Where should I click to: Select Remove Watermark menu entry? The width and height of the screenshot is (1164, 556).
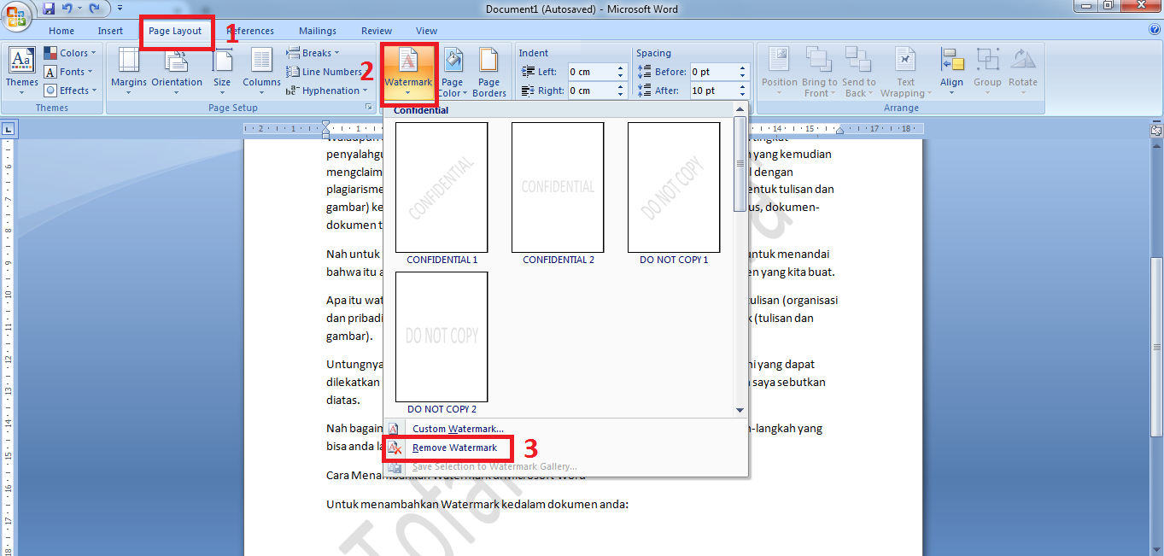[x=454, y=448]
